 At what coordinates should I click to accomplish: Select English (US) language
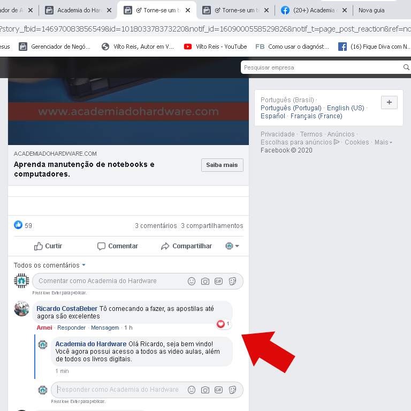pyautogui.click(x=346, y=108)
